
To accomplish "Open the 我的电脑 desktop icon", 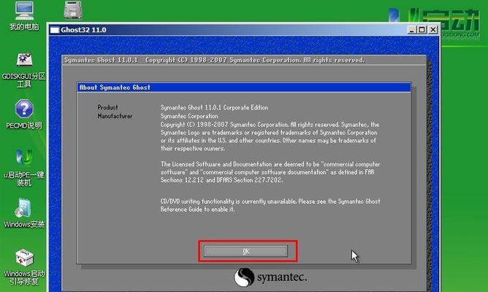I will [x=24, y=15].
